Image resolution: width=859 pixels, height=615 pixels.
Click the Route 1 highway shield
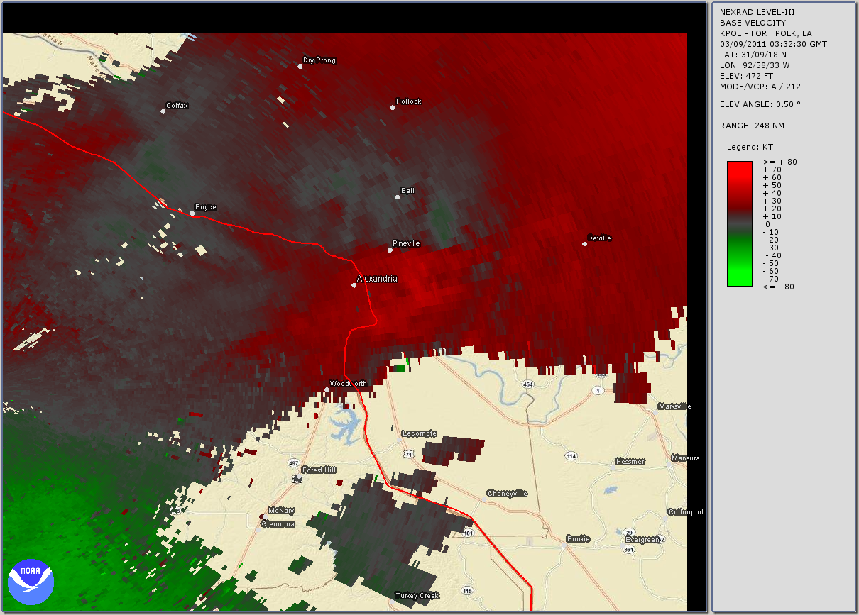(598, 391)
